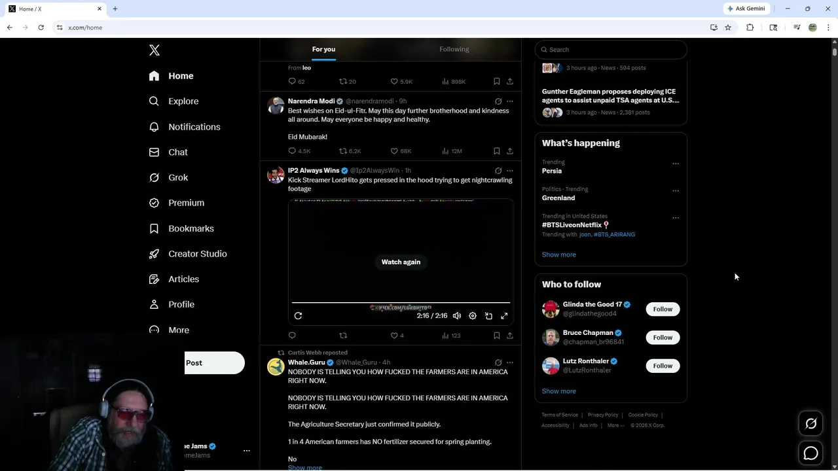Toggle picture-in-picture on the video

tap(488, 316)
